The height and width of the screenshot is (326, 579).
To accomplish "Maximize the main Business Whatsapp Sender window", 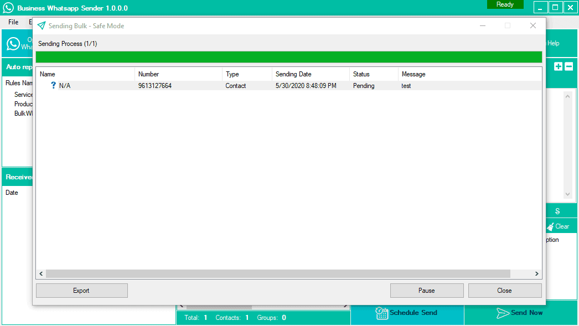I will (555, 7).
